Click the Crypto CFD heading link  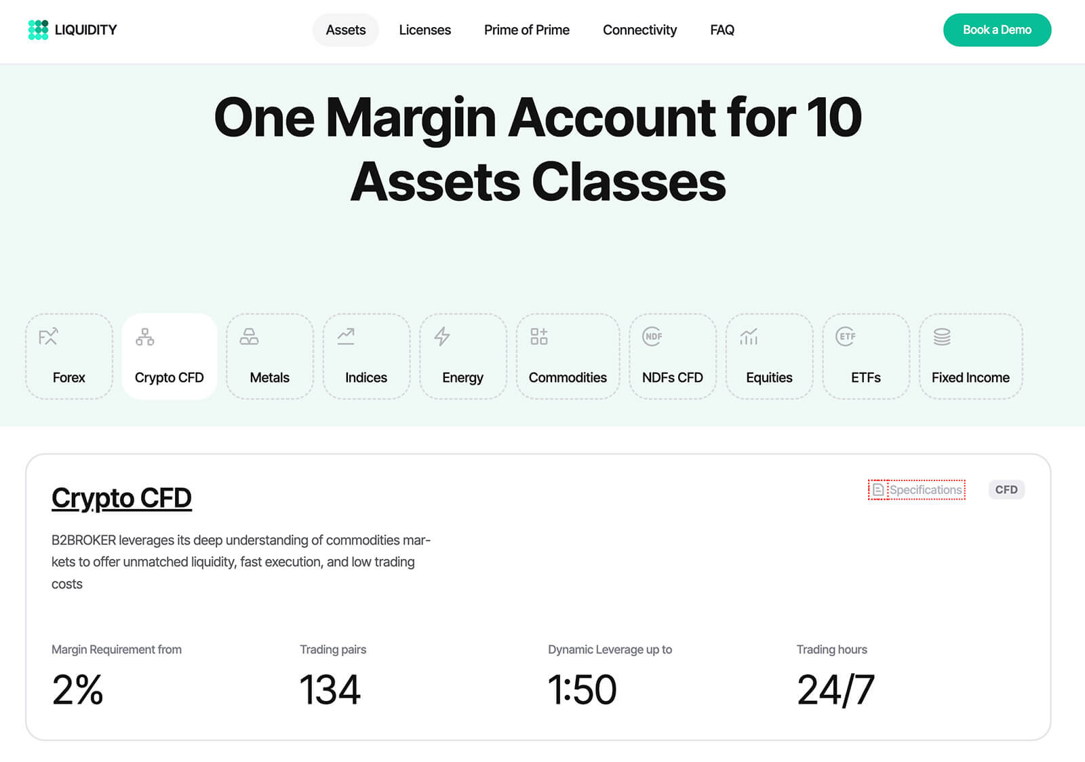[121, 498]
